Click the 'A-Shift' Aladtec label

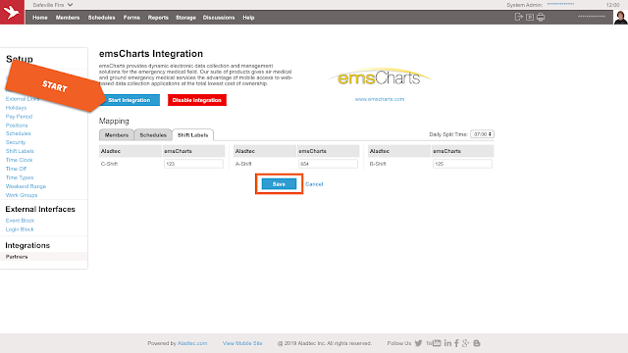(243, 164)
